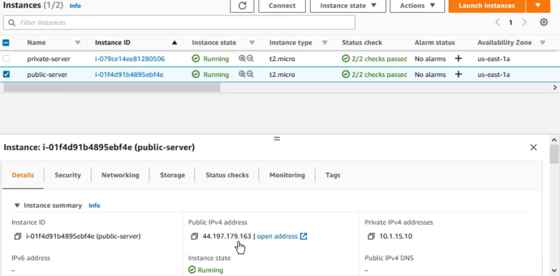Add alarm plus icon for private-server
This screenshot has width=560, height=276.
[x=459, y=58]
